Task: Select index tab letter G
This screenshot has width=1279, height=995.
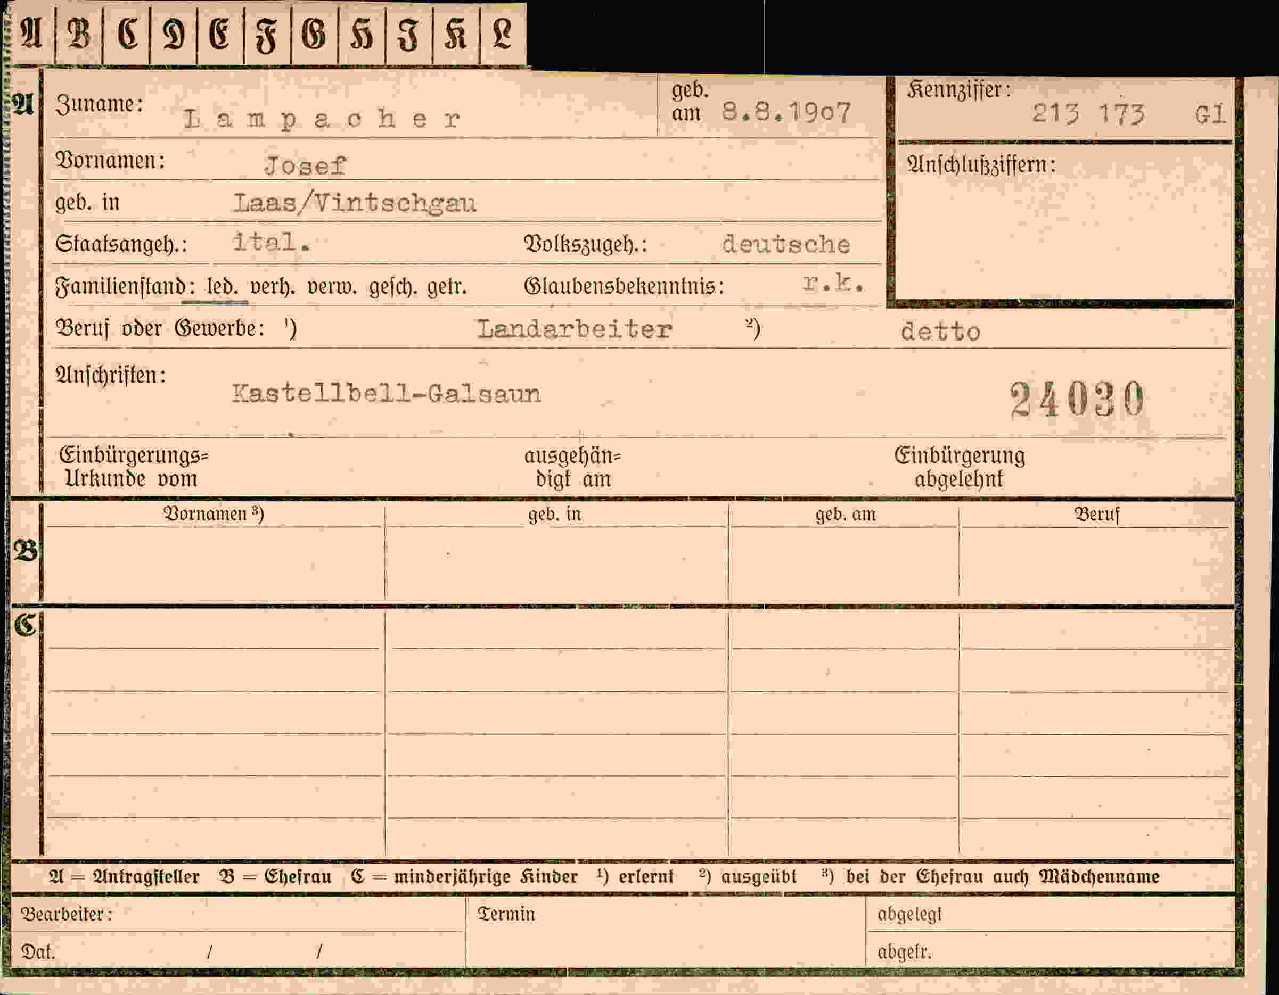Action: tap(314, 34)
